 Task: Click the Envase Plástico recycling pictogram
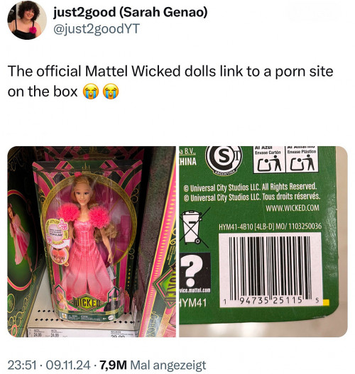click(302, 160)
